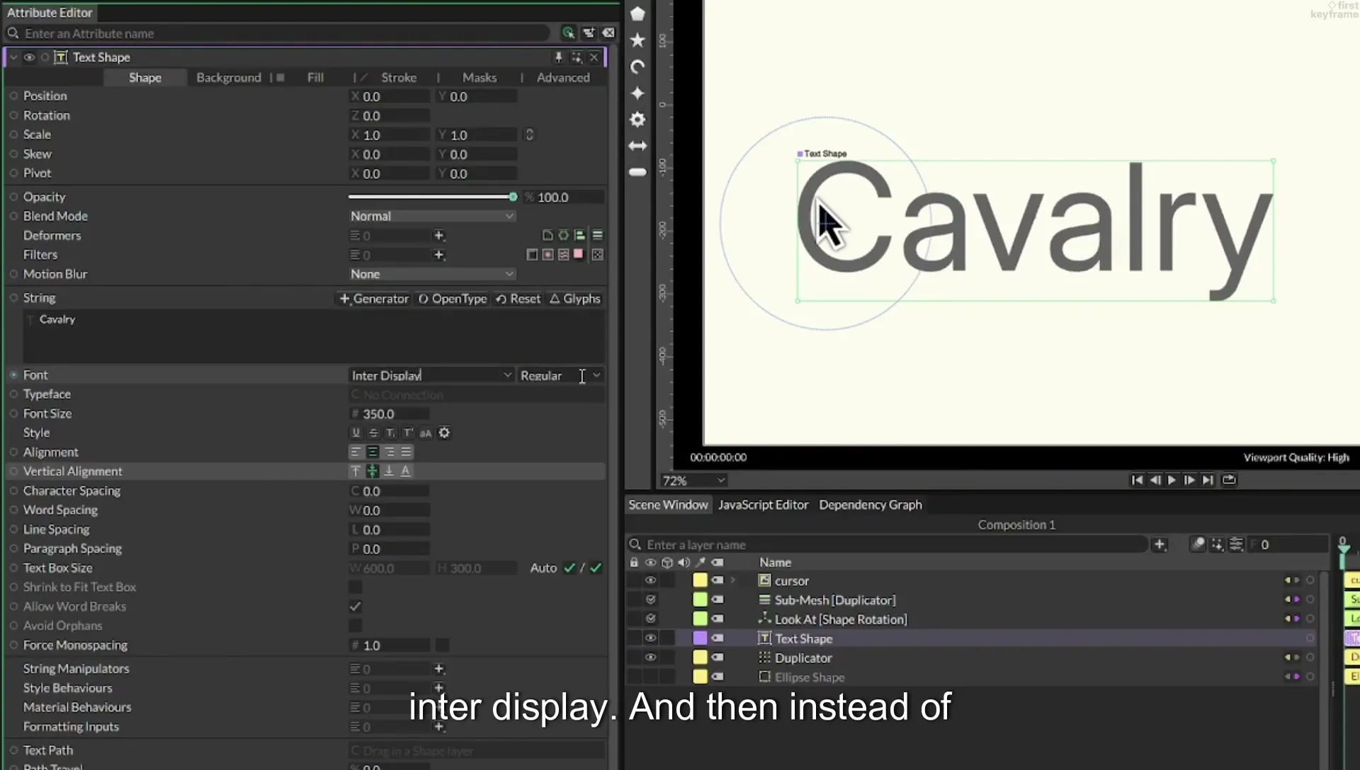1360x770 pixels.
Task: Switch to the Masks tab
Action: tap(480, 77)
